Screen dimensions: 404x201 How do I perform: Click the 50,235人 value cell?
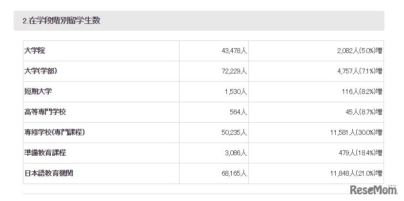point(234,132)
